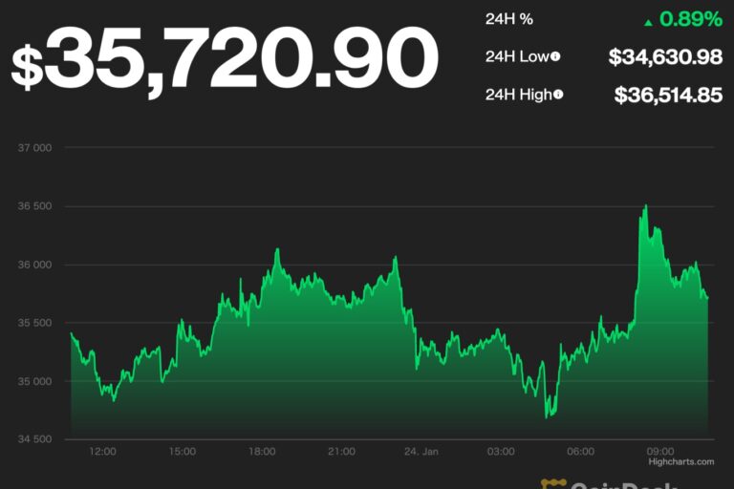This screenshot has height=489, width=734.
Task: Click the chart's highest peak near 36 500
Action: [x=646, y=205]
